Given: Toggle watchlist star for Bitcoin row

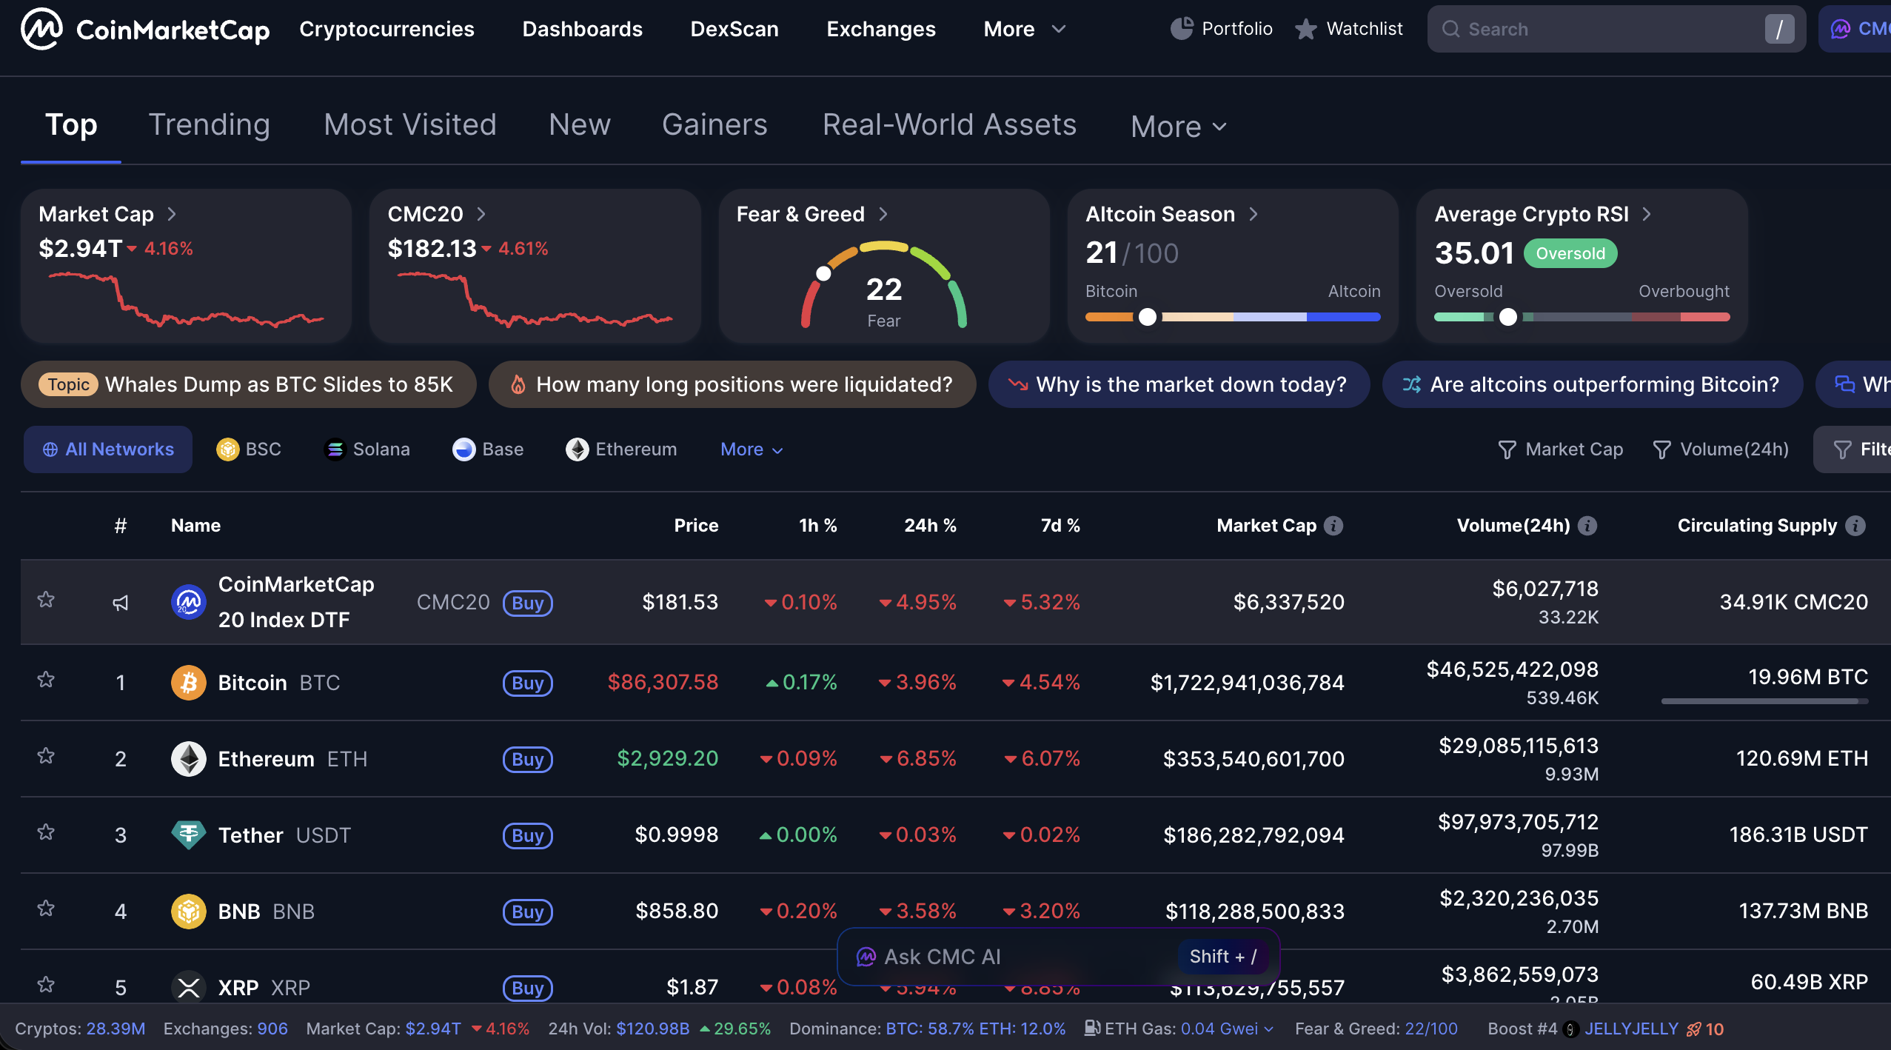Looking at the screenshot, I should click(x=46, y=680).
